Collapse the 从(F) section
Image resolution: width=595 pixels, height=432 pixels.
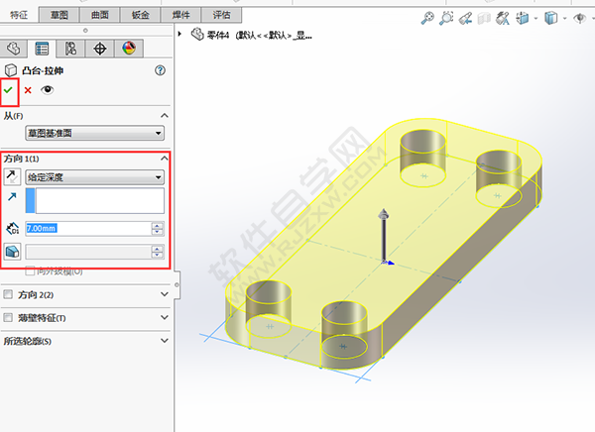165,116
